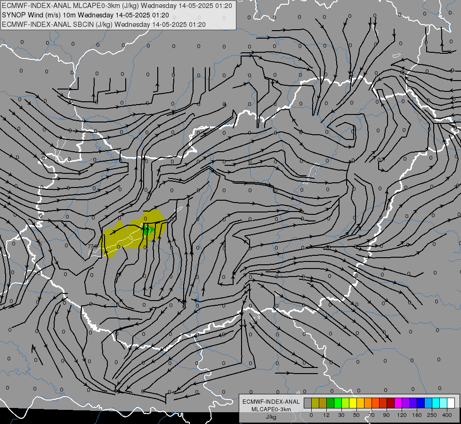Image resolution: width=461 pixels, height=424 pixels.
Task: Click the legend tick label 30
Action: coord(341,415)
